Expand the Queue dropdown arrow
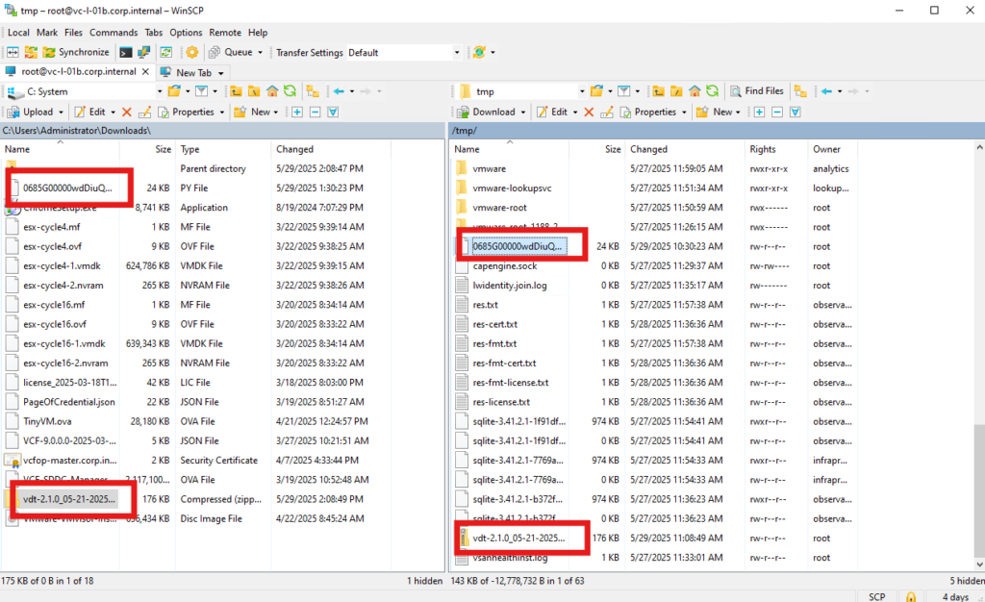The width and height of the screenshot is (985, 602). pyautogui.click(x=260, y=53)
